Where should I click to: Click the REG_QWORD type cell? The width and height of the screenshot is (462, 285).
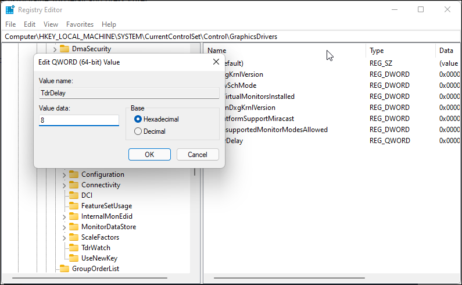click(389, 141)
